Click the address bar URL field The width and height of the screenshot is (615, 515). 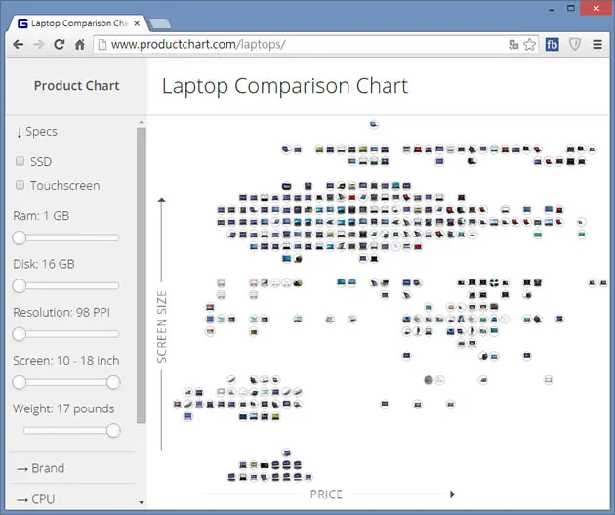coord(298,45)
